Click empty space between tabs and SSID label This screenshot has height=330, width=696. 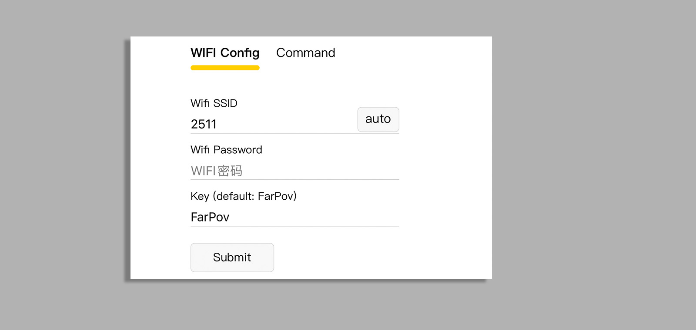pos(294,85)
